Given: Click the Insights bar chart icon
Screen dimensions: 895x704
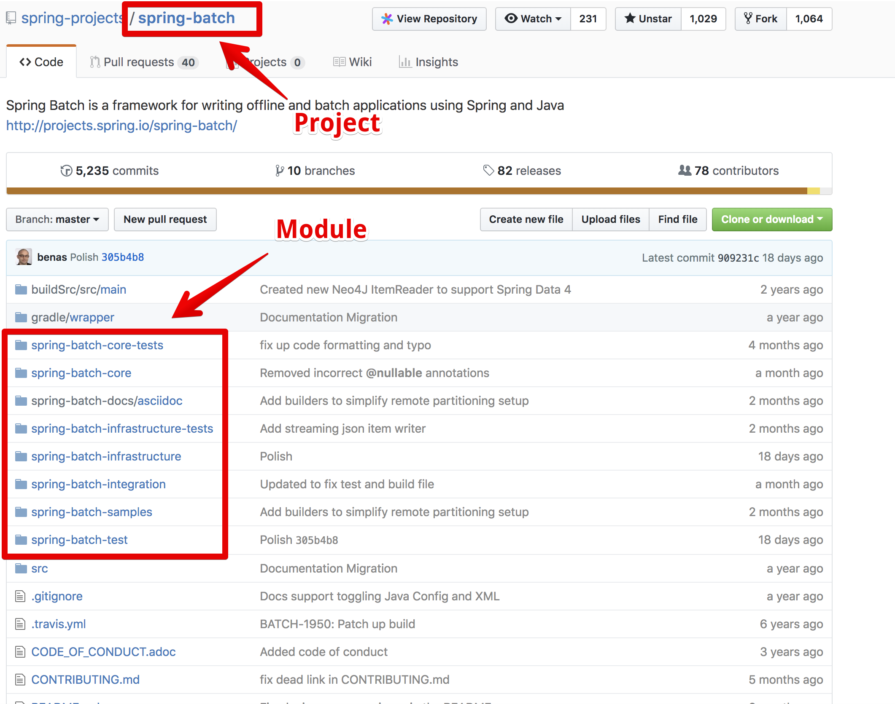Looking at the screenshot, I should [x=405, y=62].
